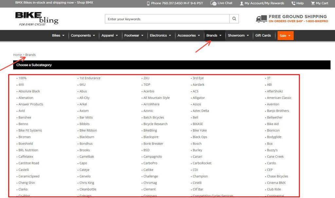Click My Account person icon
335x198 pixels.
pyautogui.click(x=241, y=3)
